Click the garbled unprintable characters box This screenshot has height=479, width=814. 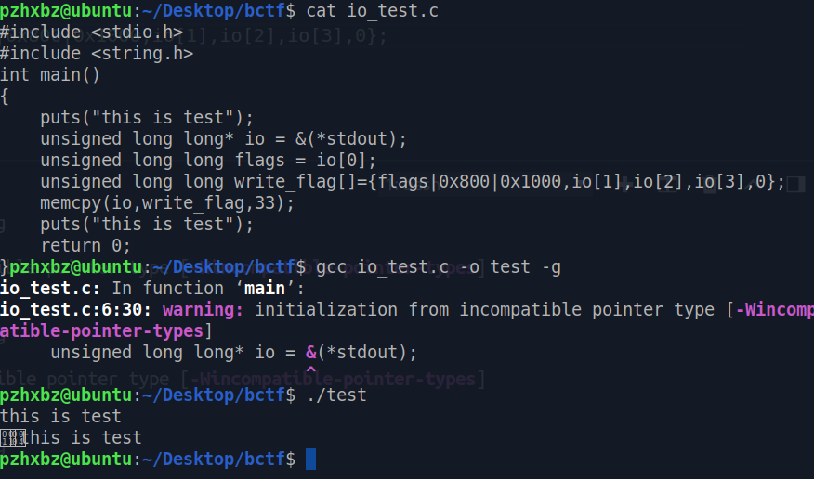12,437
